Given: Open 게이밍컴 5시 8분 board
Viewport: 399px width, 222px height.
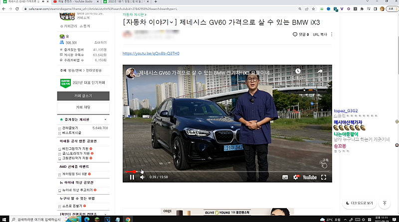Looking at the screenshot, I should tap(74, 174).
